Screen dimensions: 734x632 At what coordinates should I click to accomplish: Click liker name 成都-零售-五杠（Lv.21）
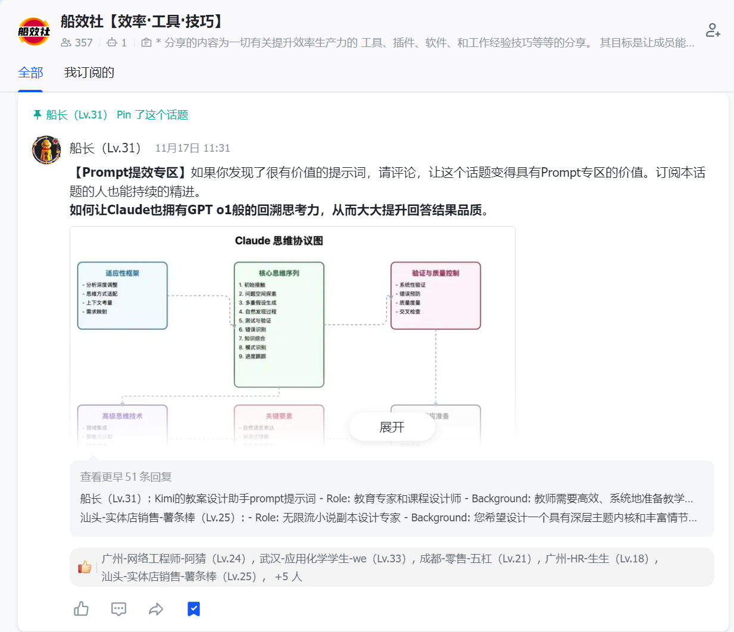(x=476, y=559)
